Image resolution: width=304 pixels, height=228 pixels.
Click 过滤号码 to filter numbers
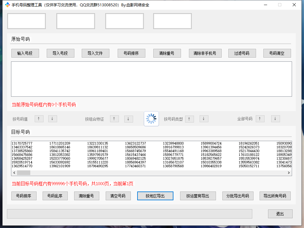242,53
